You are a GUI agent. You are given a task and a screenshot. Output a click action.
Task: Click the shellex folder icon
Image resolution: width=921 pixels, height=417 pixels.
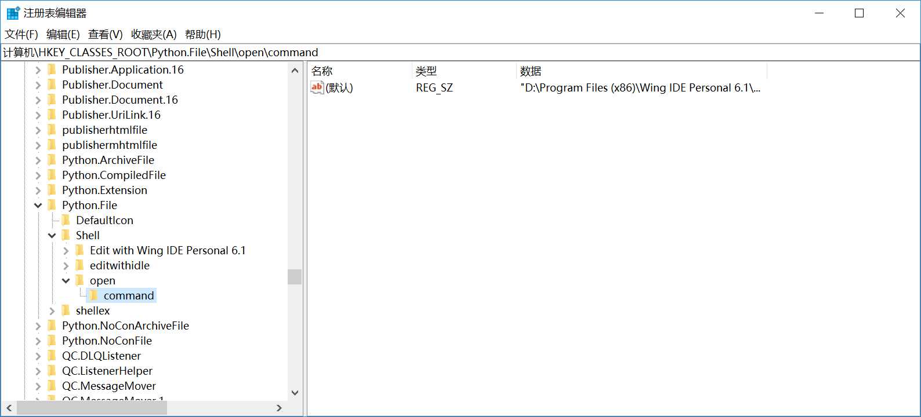[66, 310]
